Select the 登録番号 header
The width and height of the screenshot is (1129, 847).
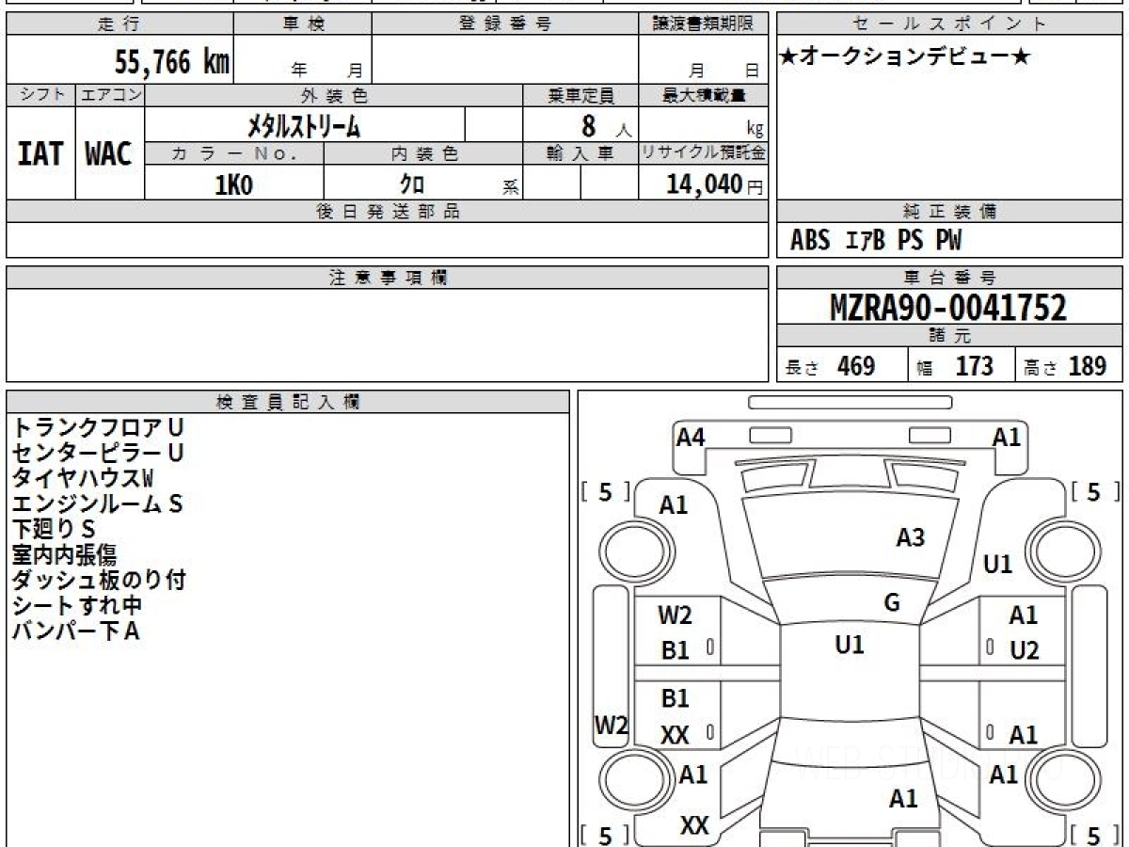(x=505, y=24)
